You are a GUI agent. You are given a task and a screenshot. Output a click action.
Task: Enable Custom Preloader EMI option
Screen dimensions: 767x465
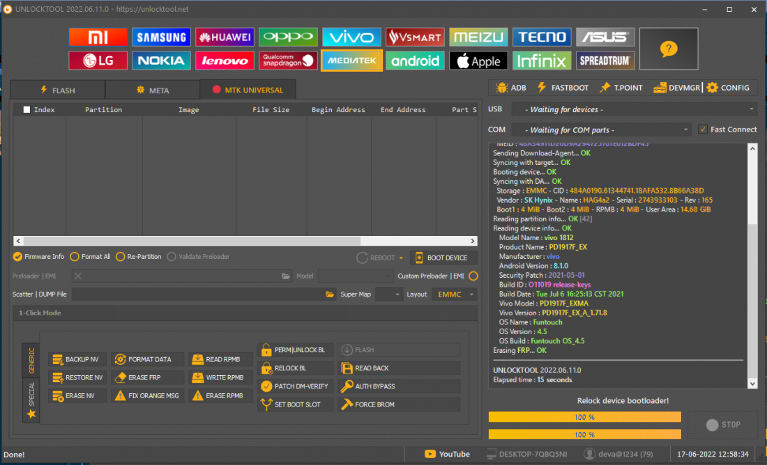tap(473, 276)
